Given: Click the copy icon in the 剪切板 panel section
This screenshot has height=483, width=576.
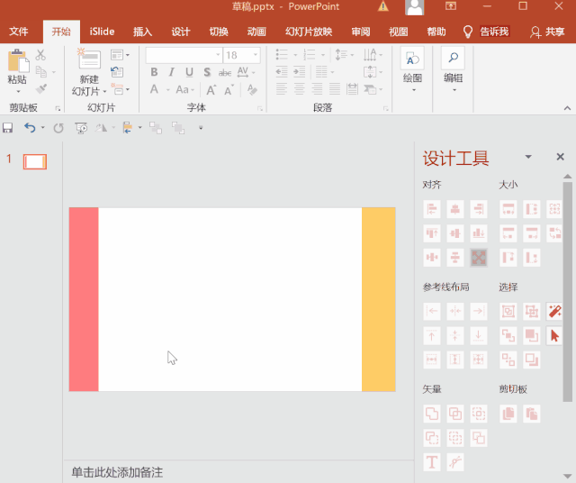Looking at the screenshot, I should tap(508, 414).
